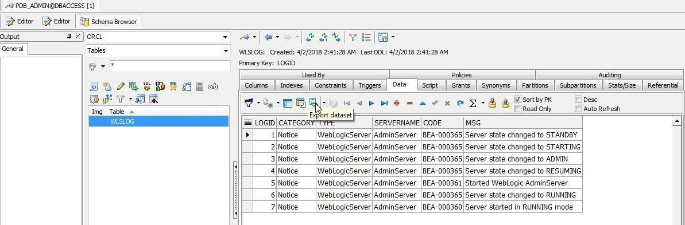Open the data grid filter funnel icon

[x=249, y=103]
